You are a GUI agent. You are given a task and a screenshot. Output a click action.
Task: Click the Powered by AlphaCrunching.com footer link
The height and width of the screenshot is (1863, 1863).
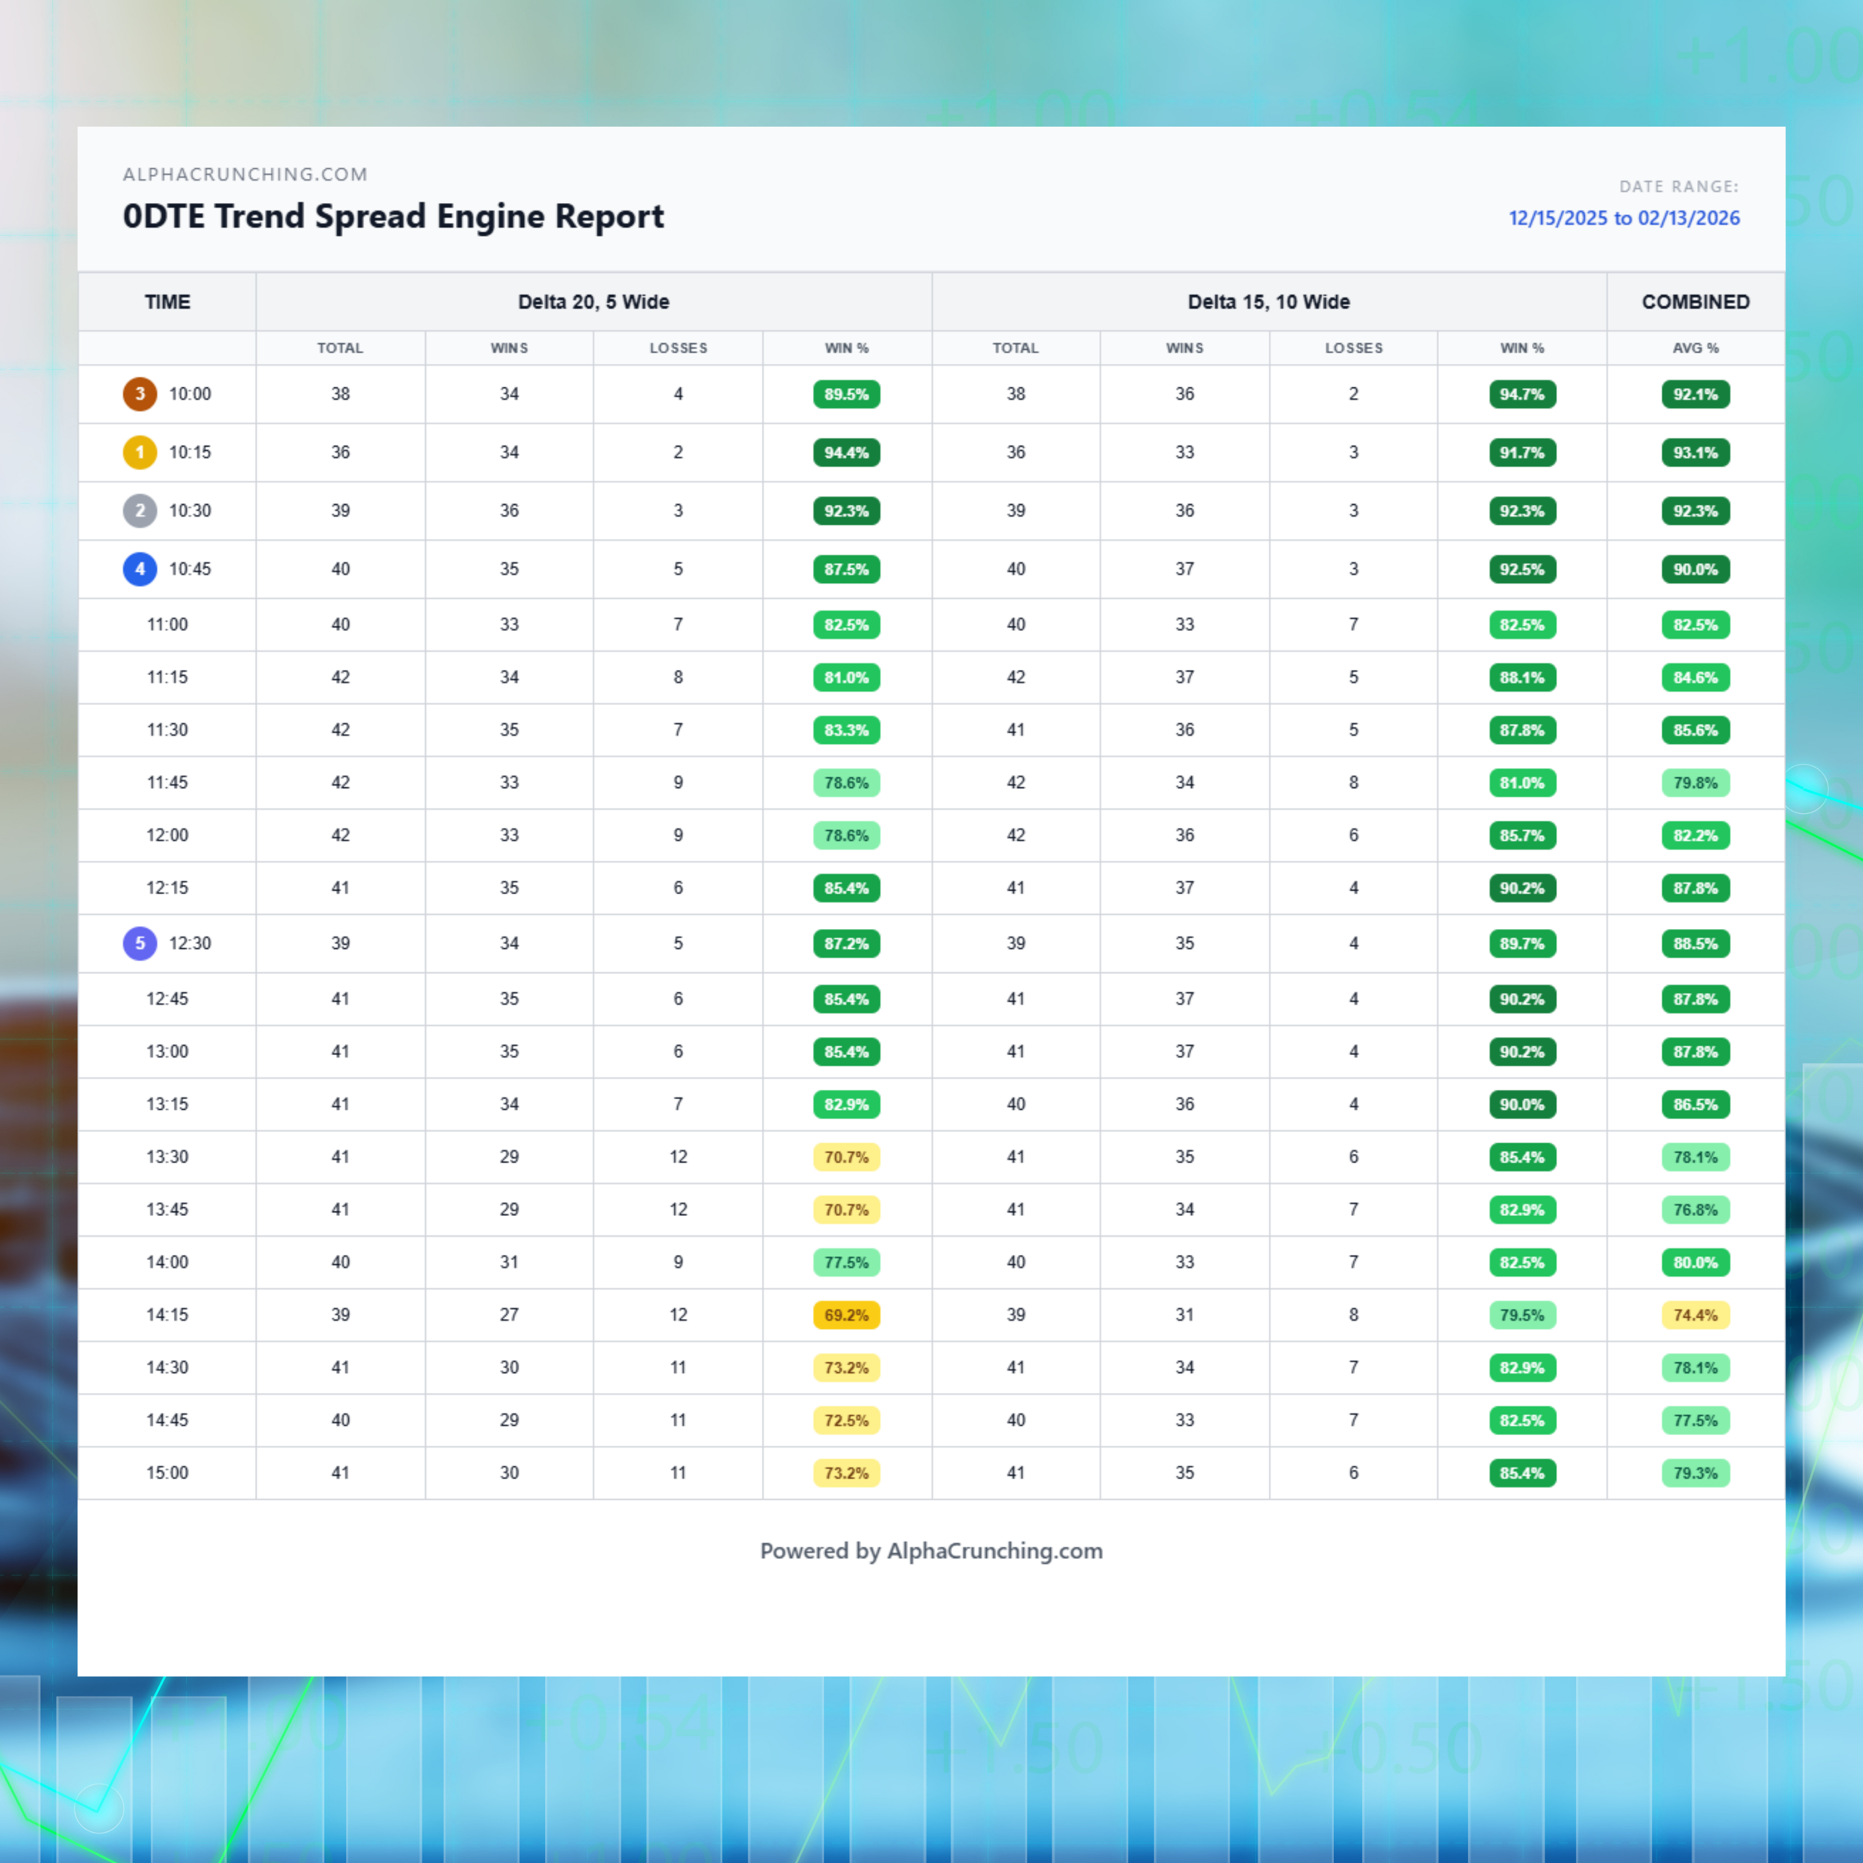(x=930, y=1551)
